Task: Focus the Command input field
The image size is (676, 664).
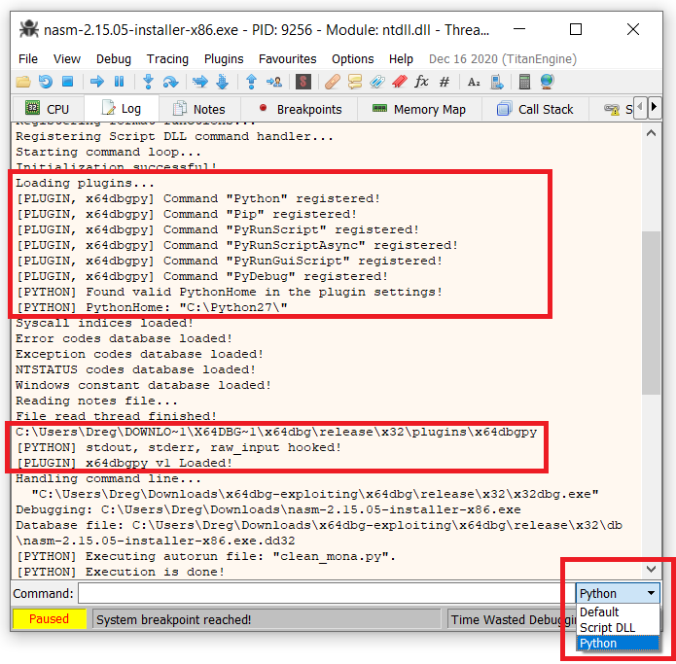Action: 326,593
